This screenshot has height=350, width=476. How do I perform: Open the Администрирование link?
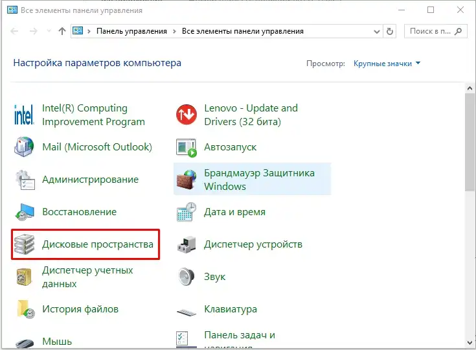tap(90, 180)
